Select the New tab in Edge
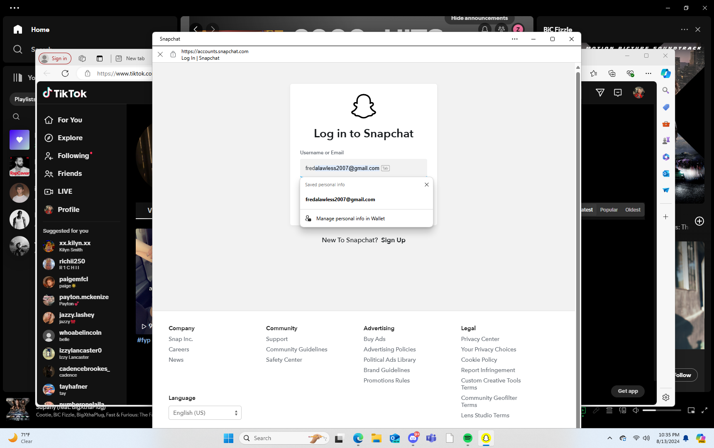This screenshot has height=448, width=714. point(130,58)
